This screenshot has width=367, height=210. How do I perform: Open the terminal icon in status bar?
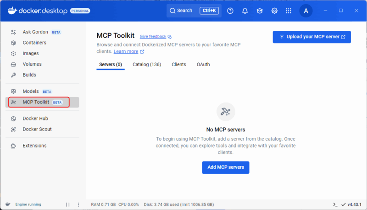coord(335,204)
